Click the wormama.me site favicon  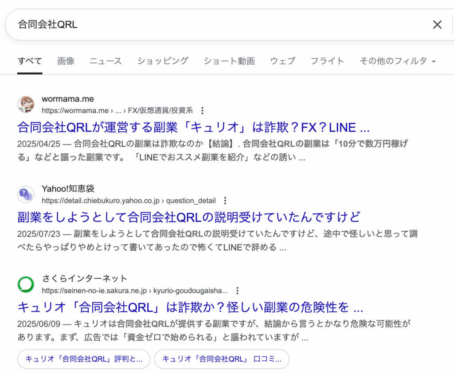[26, 105]
